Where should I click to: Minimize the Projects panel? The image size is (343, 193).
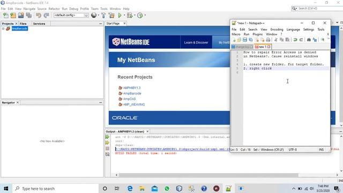(x=101, y=24)
